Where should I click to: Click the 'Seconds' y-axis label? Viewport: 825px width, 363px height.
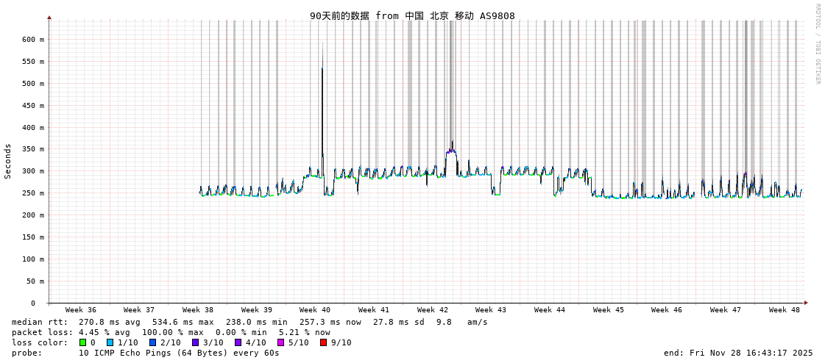tap(8, 161)
